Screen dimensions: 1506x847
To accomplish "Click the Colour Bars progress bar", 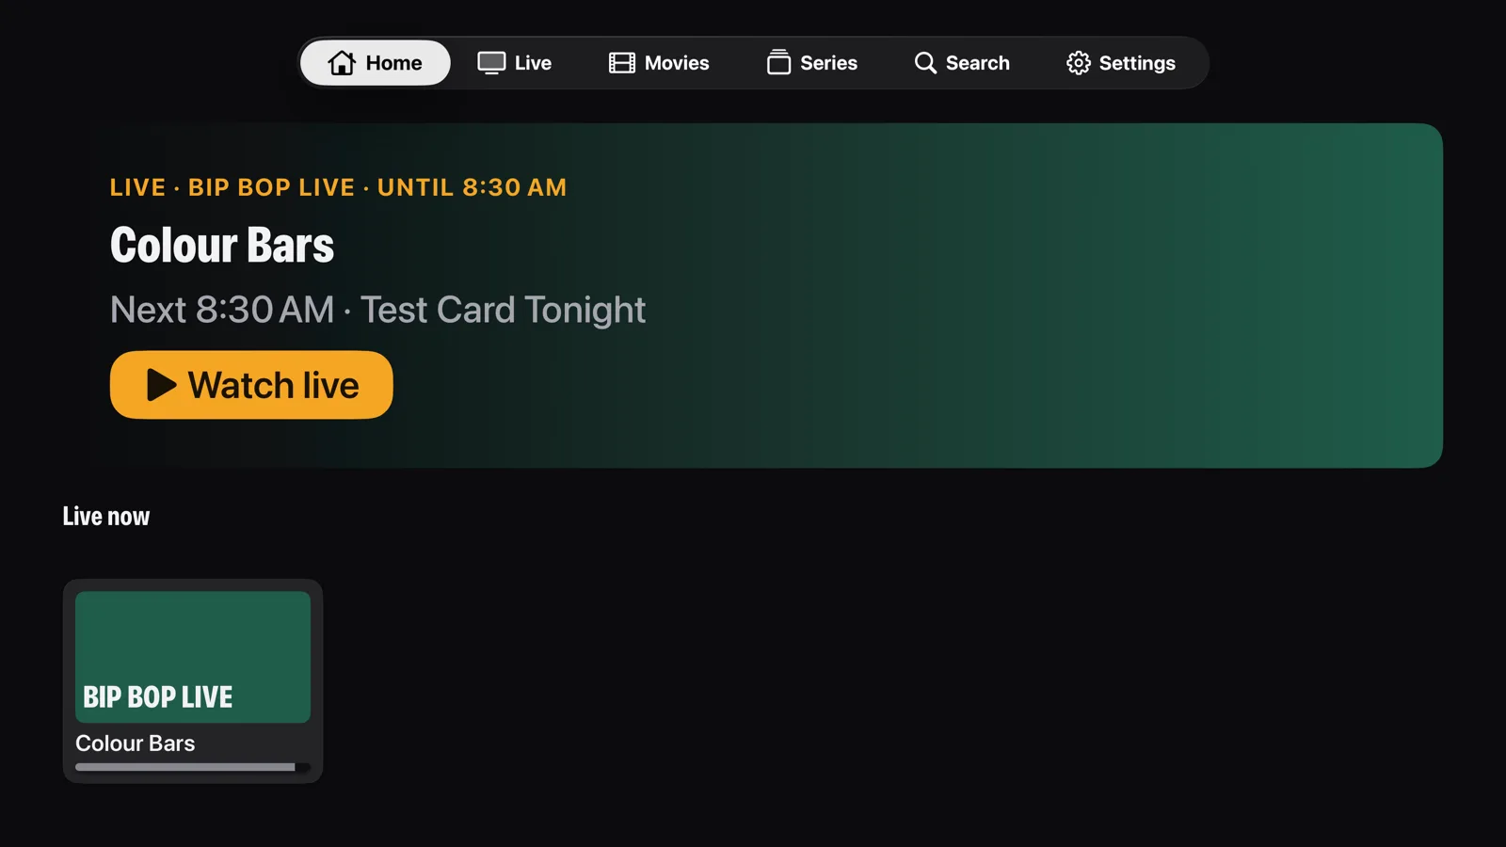I will point(193,767).
